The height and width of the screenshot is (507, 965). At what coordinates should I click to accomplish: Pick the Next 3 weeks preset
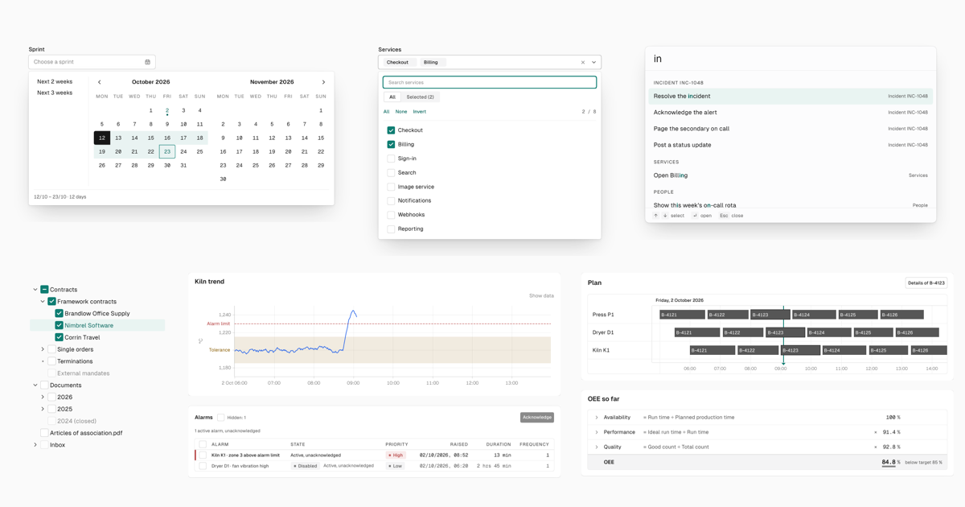click(x=55, y=93)
